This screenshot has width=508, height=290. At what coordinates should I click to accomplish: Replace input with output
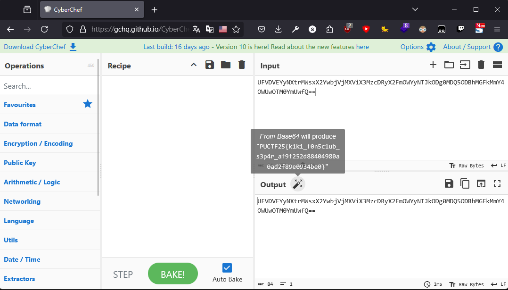481,184
